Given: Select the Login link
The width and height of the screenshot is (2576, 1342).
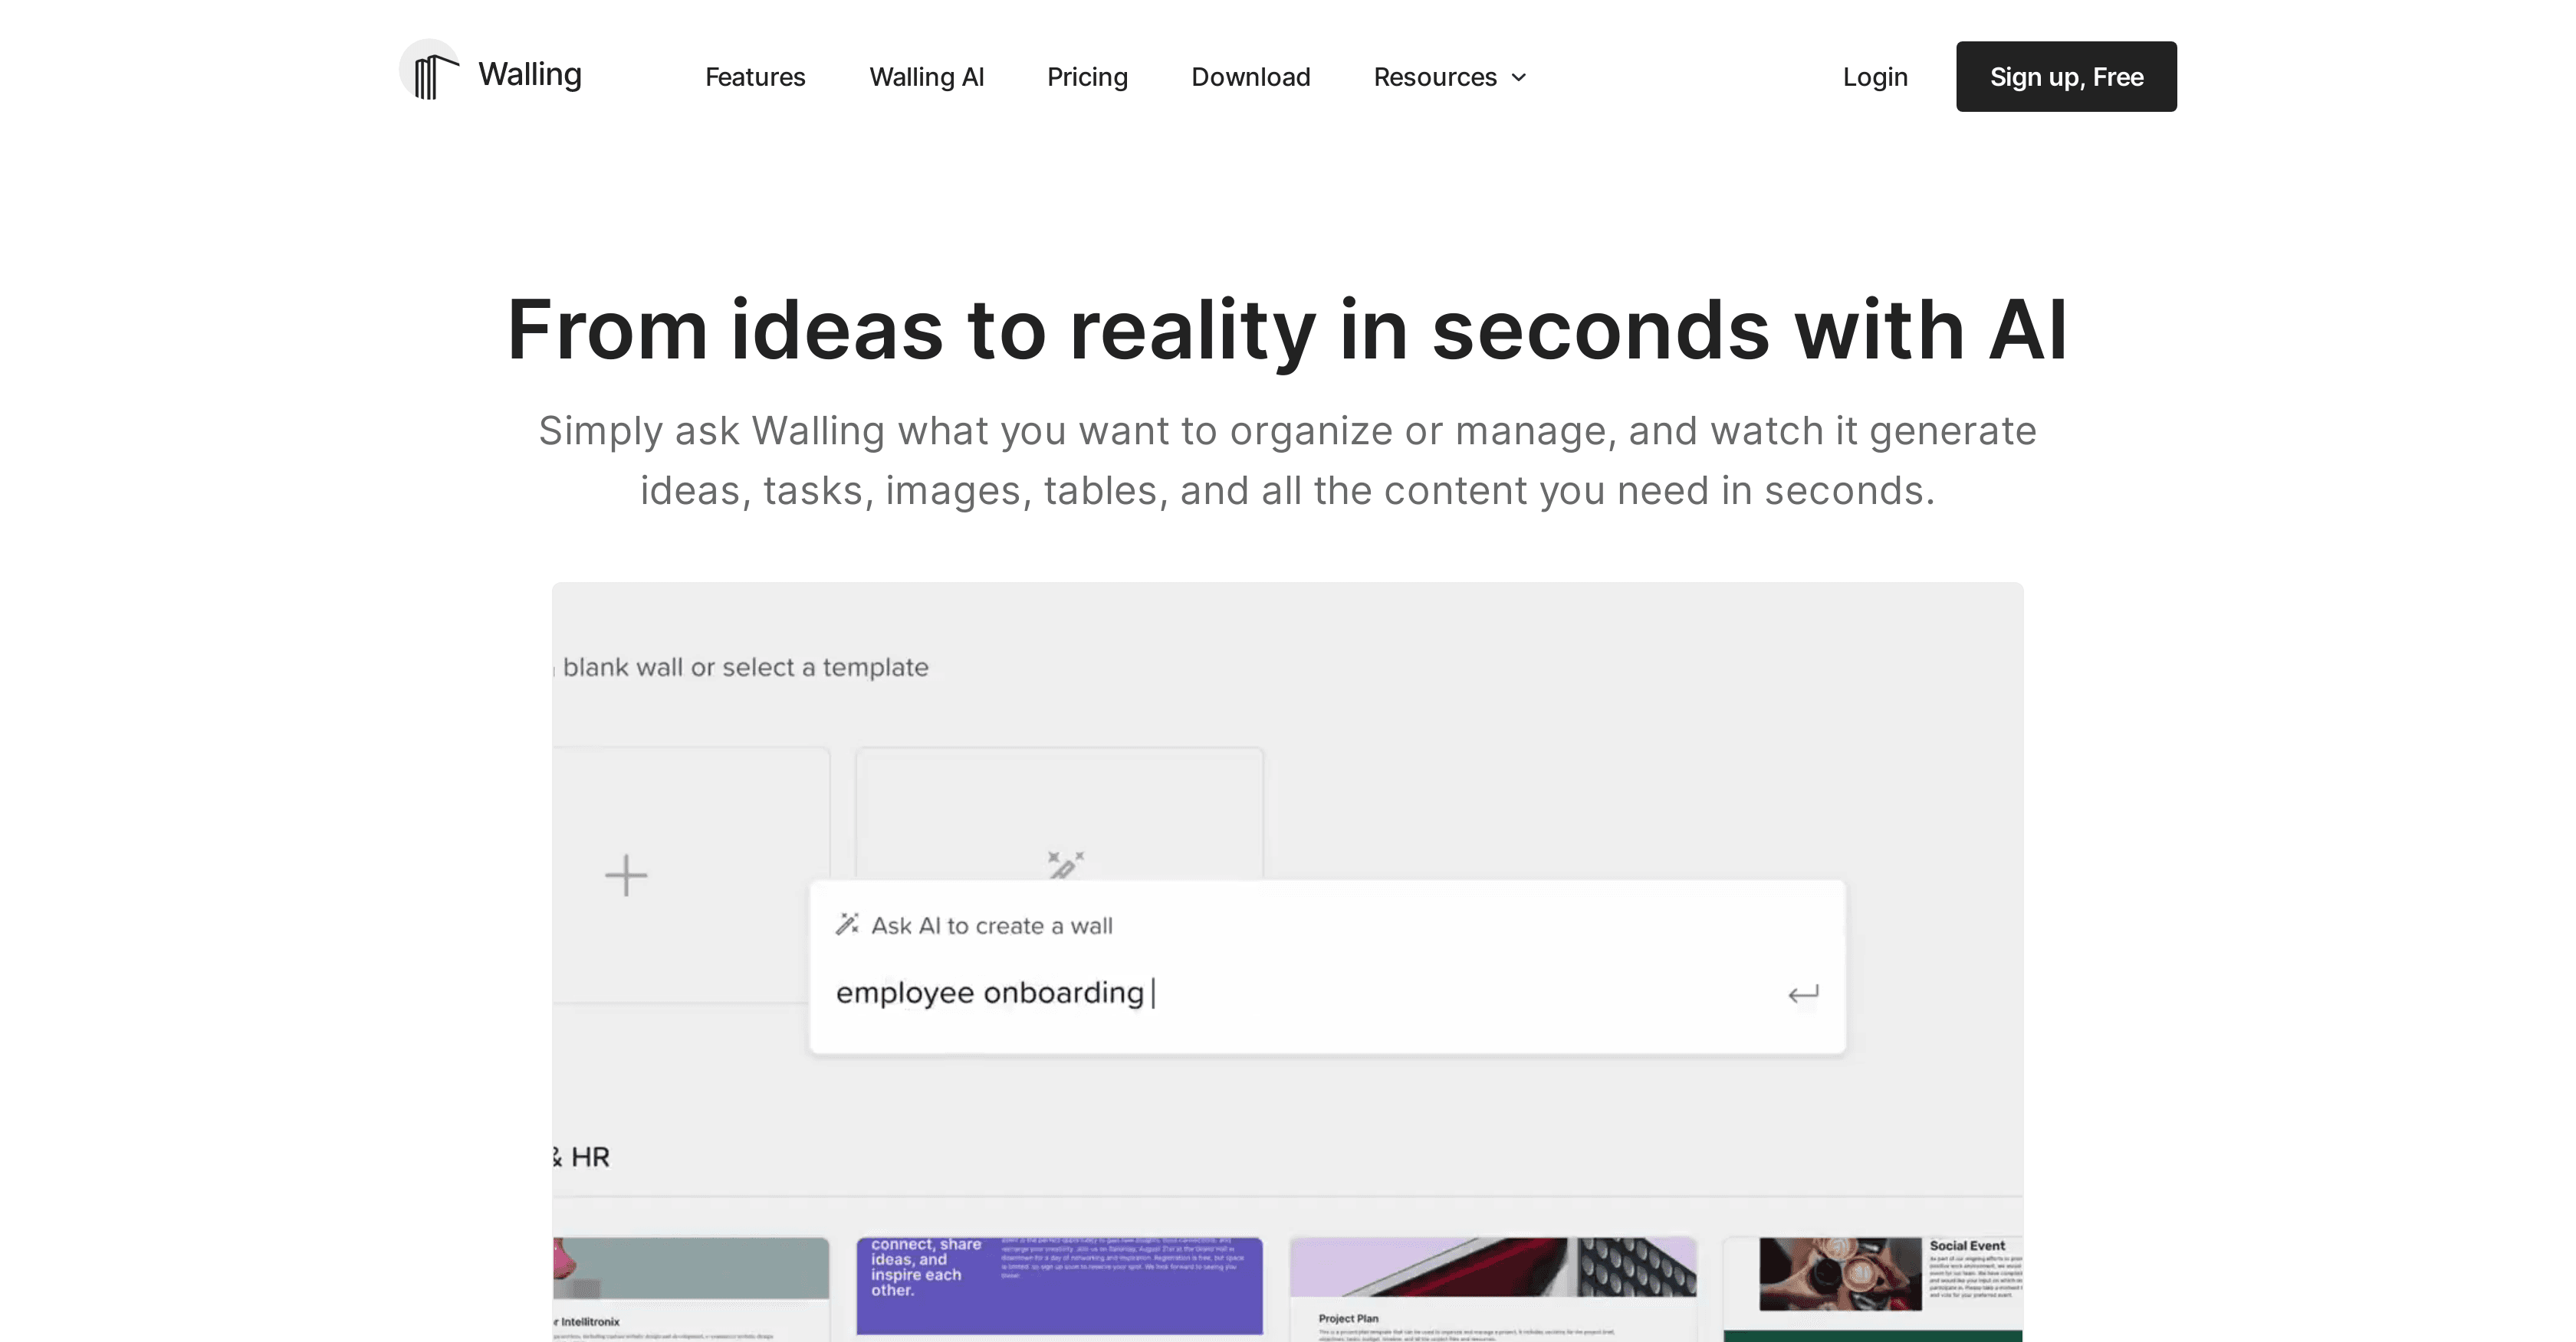Looking at the screenshot, I should tap(1875, 77).
